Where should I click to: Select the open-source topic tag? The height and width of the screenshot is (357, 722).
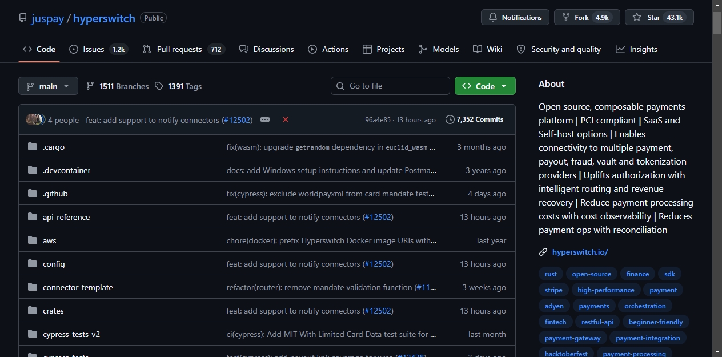592,274
